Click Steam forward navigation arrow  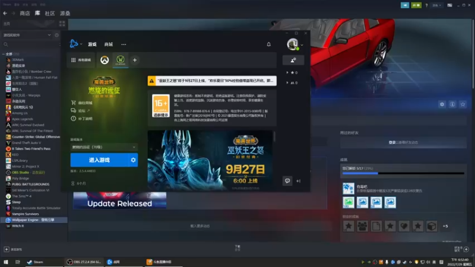pos(13,13)
